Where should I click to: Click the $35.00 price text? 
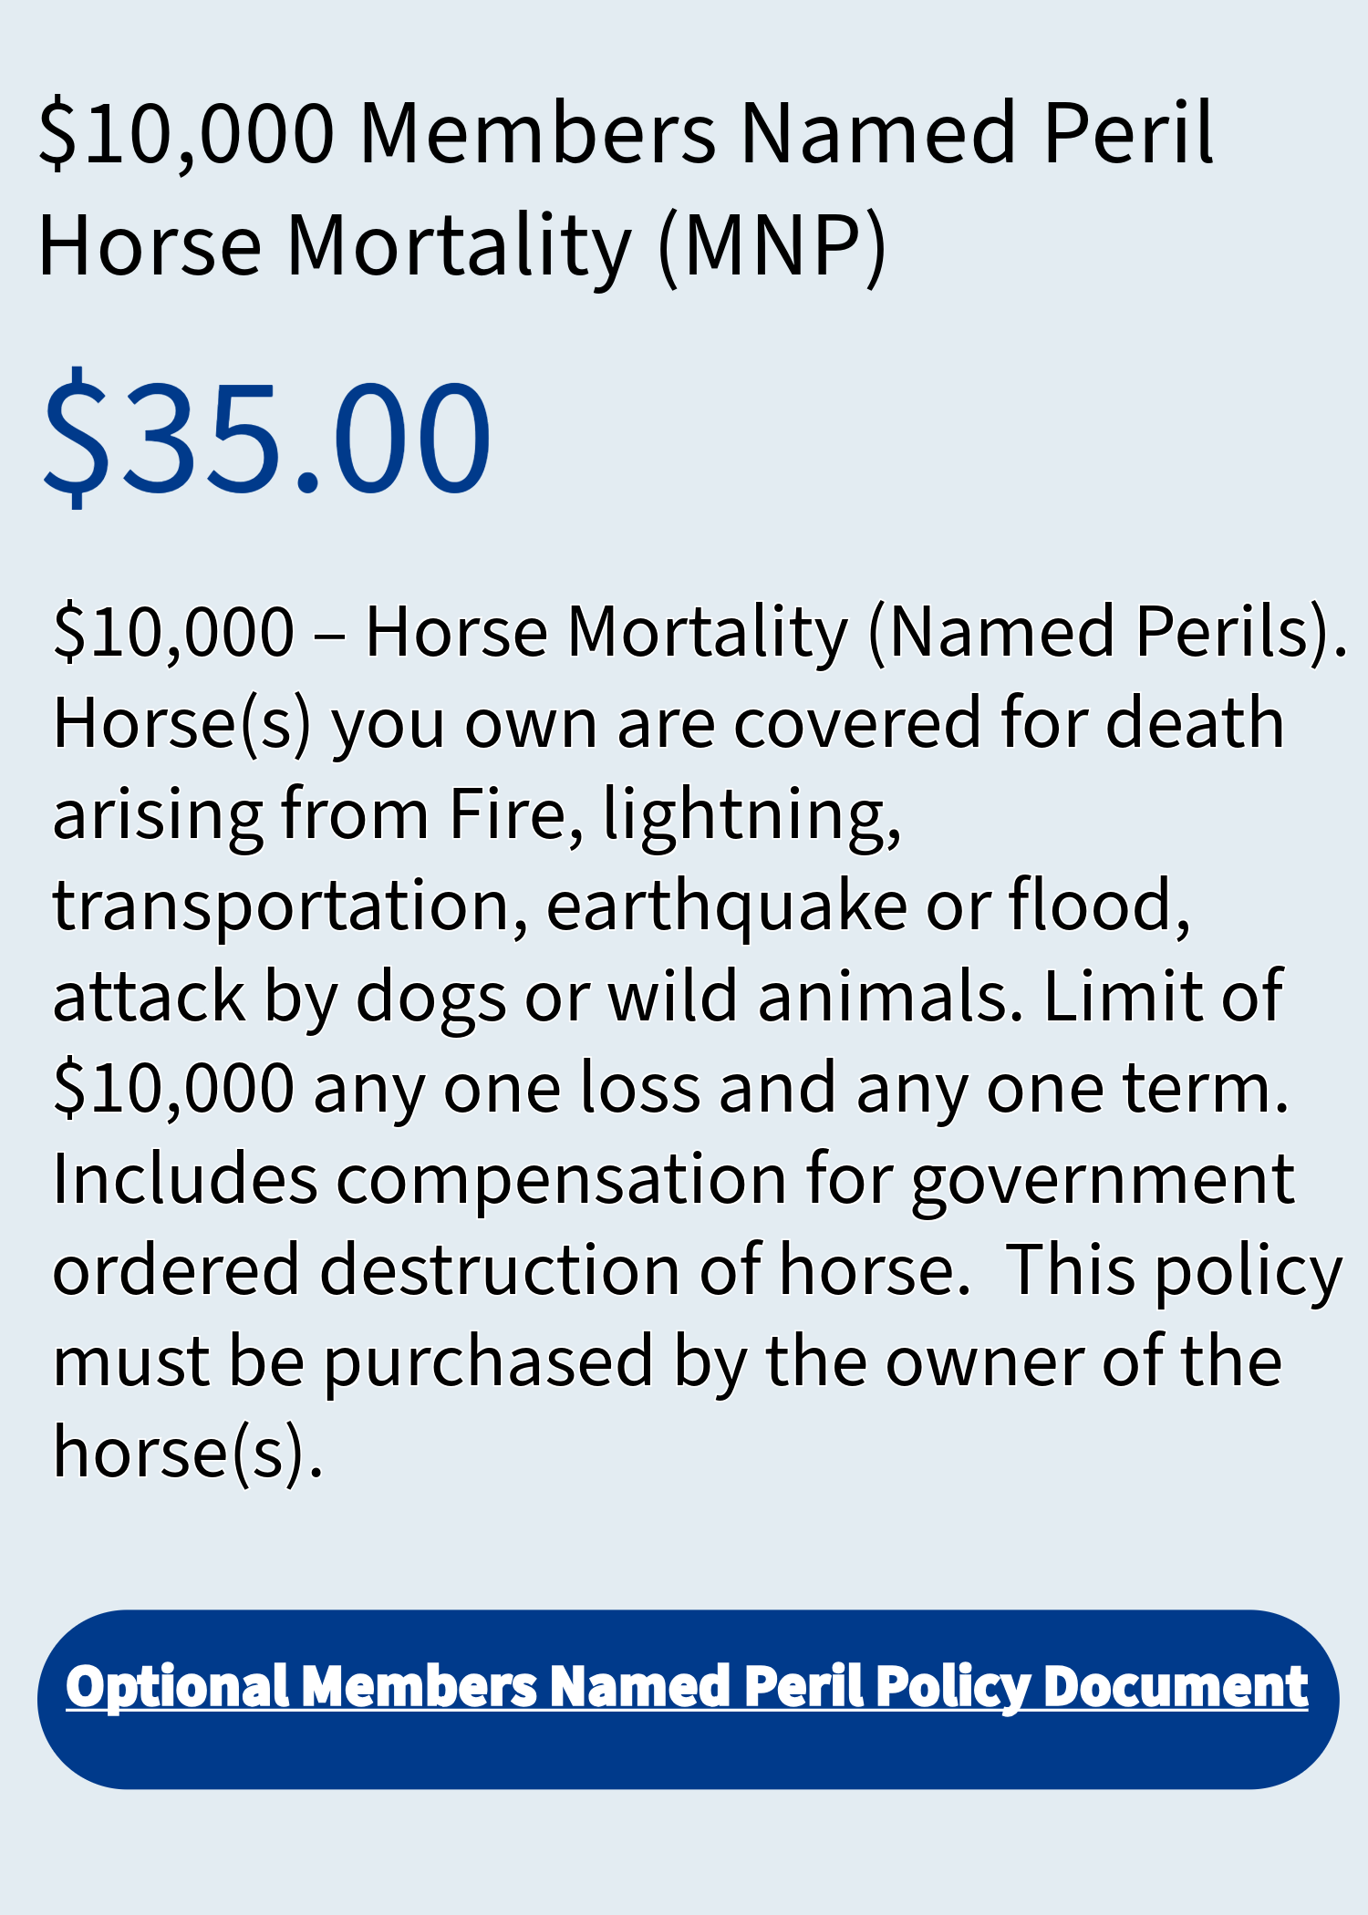(x=267, y=436)
